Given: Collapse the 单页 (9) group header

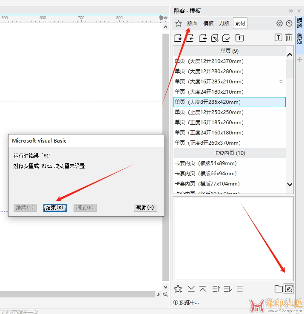Looking at the screenshot, I should [229, 51].
